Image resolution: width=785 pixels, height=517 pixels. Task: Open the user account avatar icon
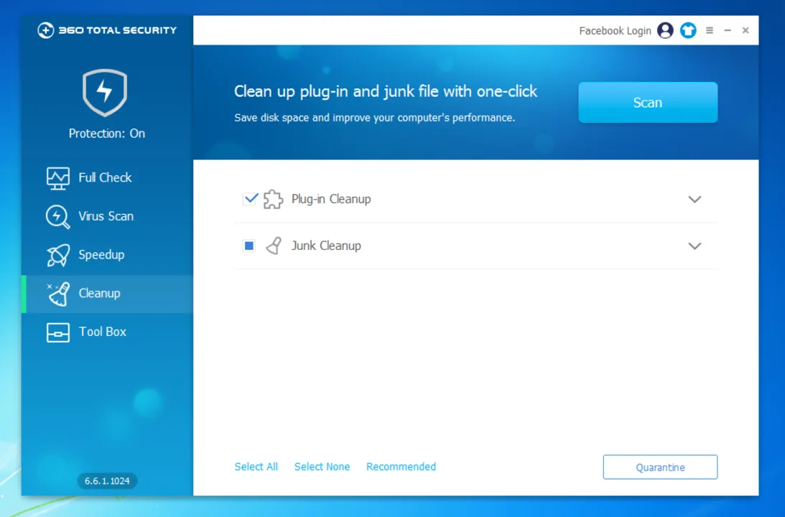pyautogui.click(x=665, y=31)
